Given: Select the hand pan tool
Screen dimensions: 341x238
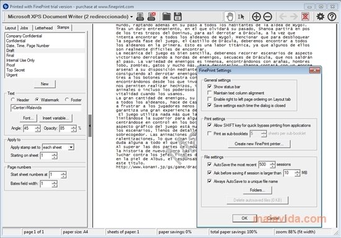Looking at the screenshot, I should tap(229, 17).
